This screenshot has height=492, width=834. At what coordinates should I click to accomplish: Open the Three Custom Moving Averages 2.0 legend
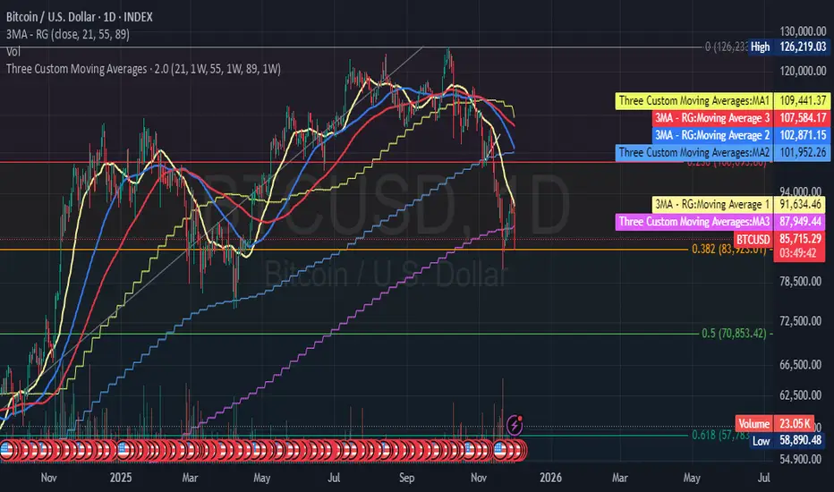click(143, 69)
